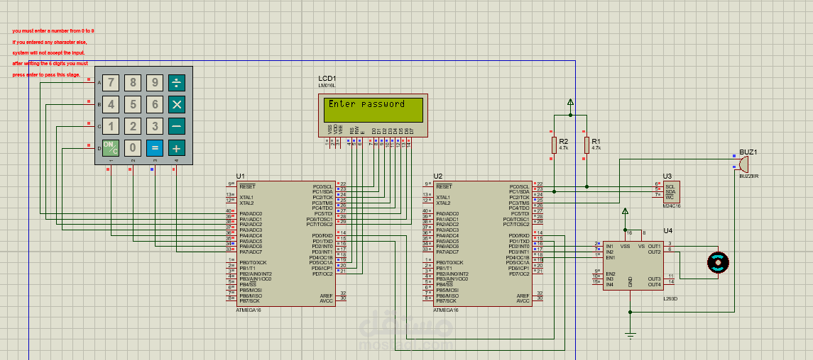Click keypad key 0
The width and height of the screenshot is (813, 360).
pyautogui.click(x=133, y=148)
